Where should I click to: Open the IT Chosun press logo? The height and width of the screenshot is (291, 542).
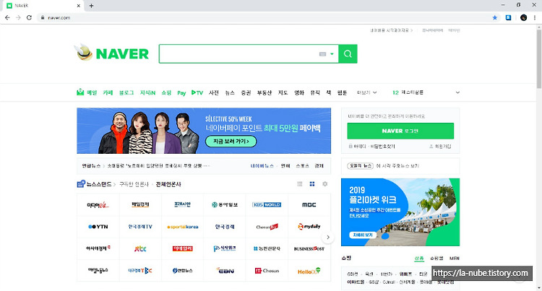pyautogui.click(x=267, y=271)
